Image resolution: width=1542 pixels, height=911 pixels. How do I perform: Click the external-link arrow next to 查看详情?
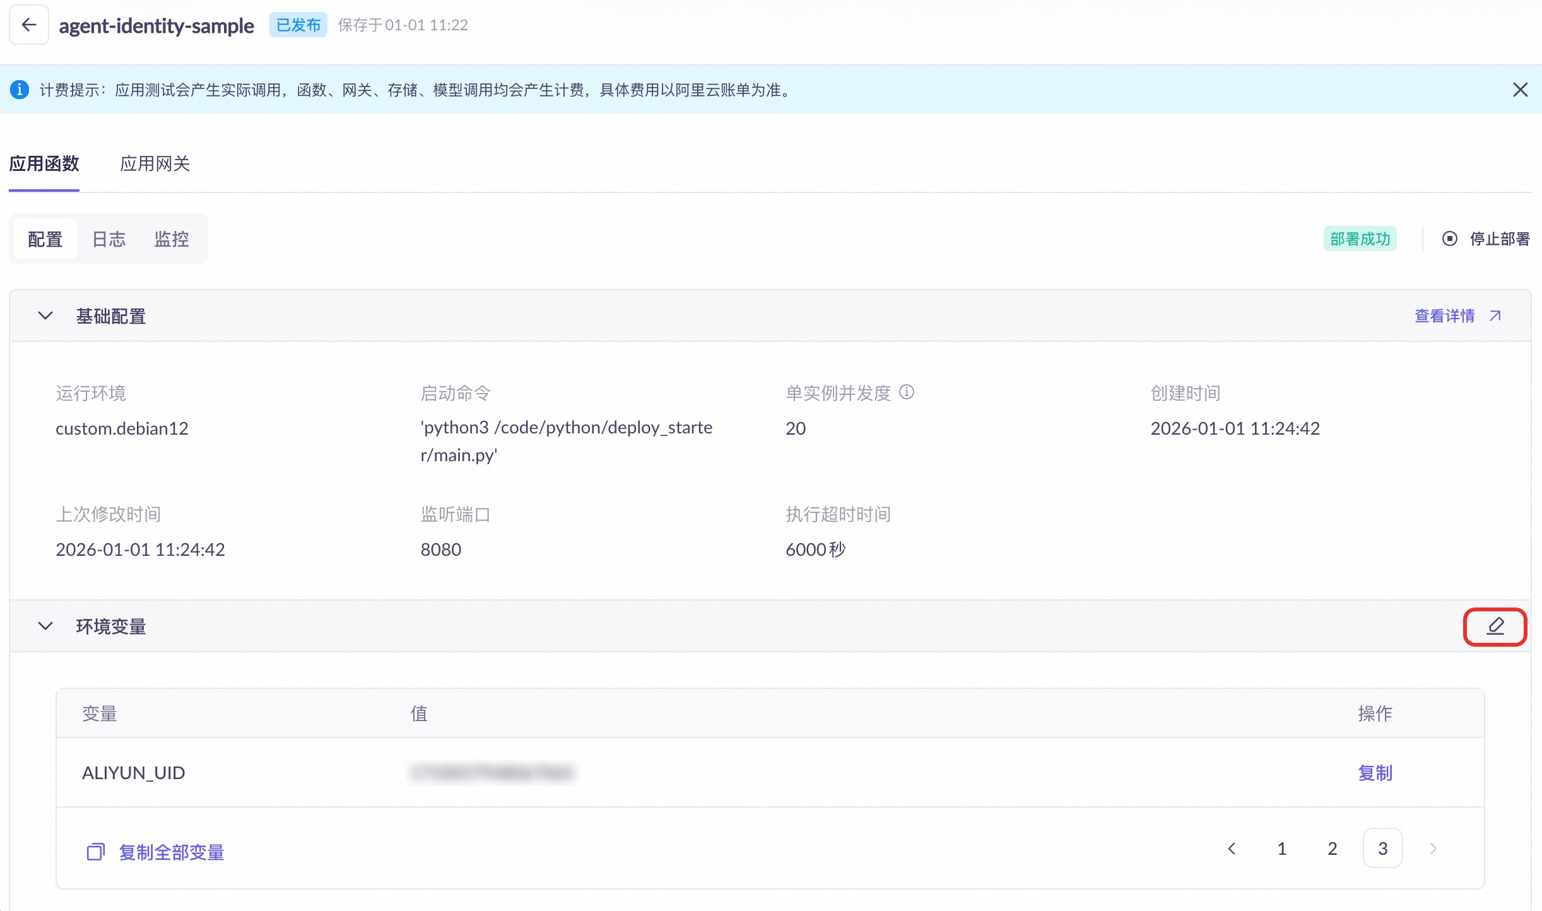click(x=1495, y=316)
